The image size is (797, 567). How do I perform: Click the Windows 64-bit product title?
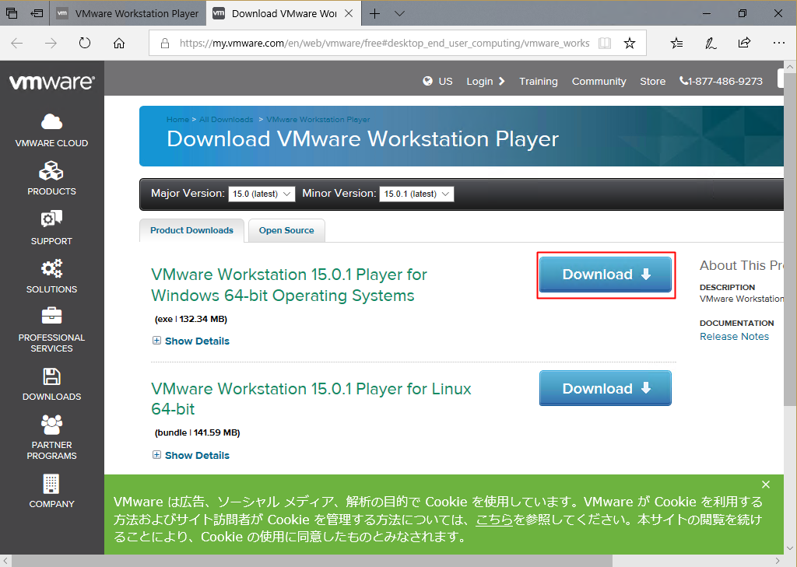click(289, 285)
